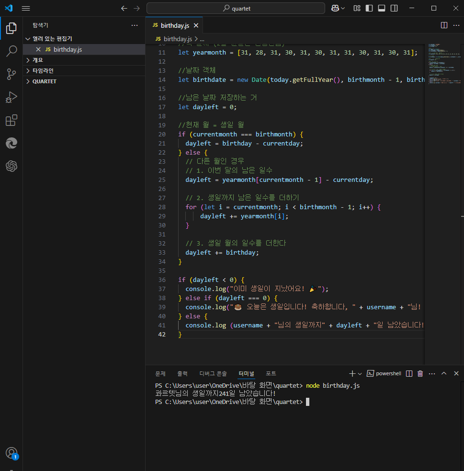Click the Accounts icon with badge

[11, 453]
